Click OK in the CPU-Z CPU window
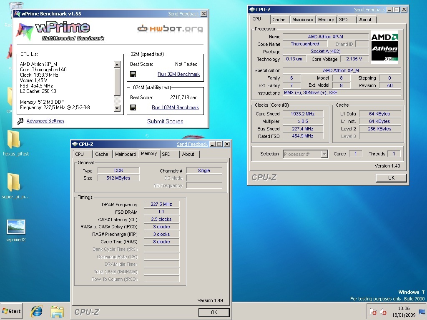This screenshot has height=320, width=427. (391, 178)
